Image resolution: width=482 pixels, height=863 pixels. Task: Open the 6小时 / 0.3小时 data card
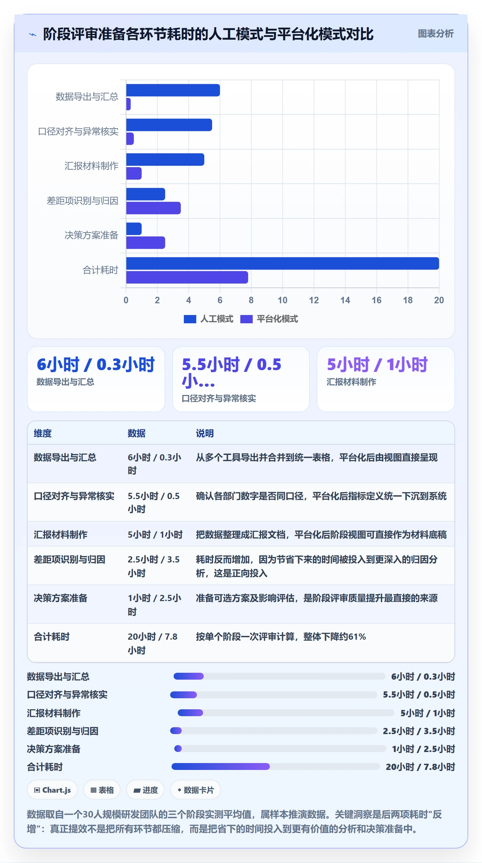96,379
